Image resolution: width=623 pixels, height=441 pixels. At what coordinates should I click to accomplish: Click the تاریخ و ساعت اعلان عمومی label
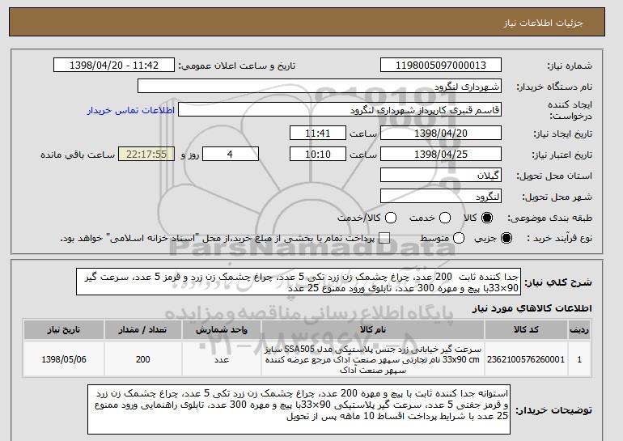(237, 66)
